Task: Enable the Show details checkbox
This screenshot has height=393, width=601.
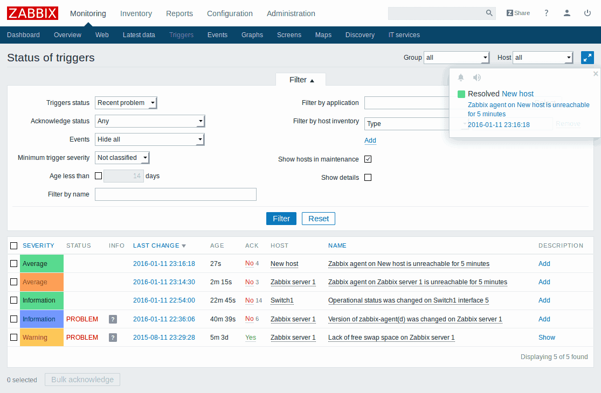Action: pos(368,178)
